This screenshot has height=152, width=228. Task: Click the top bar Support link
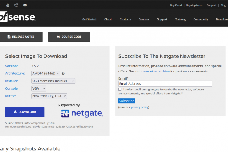point(211,5)
